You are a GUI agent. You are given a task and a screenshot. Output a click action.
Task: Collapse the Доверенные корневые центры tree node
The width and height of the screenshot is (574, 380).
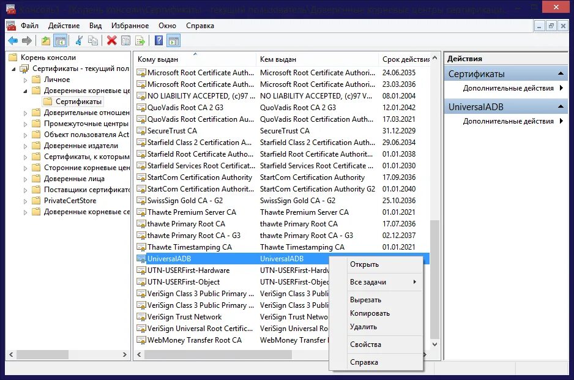click(x=25, y=91)
